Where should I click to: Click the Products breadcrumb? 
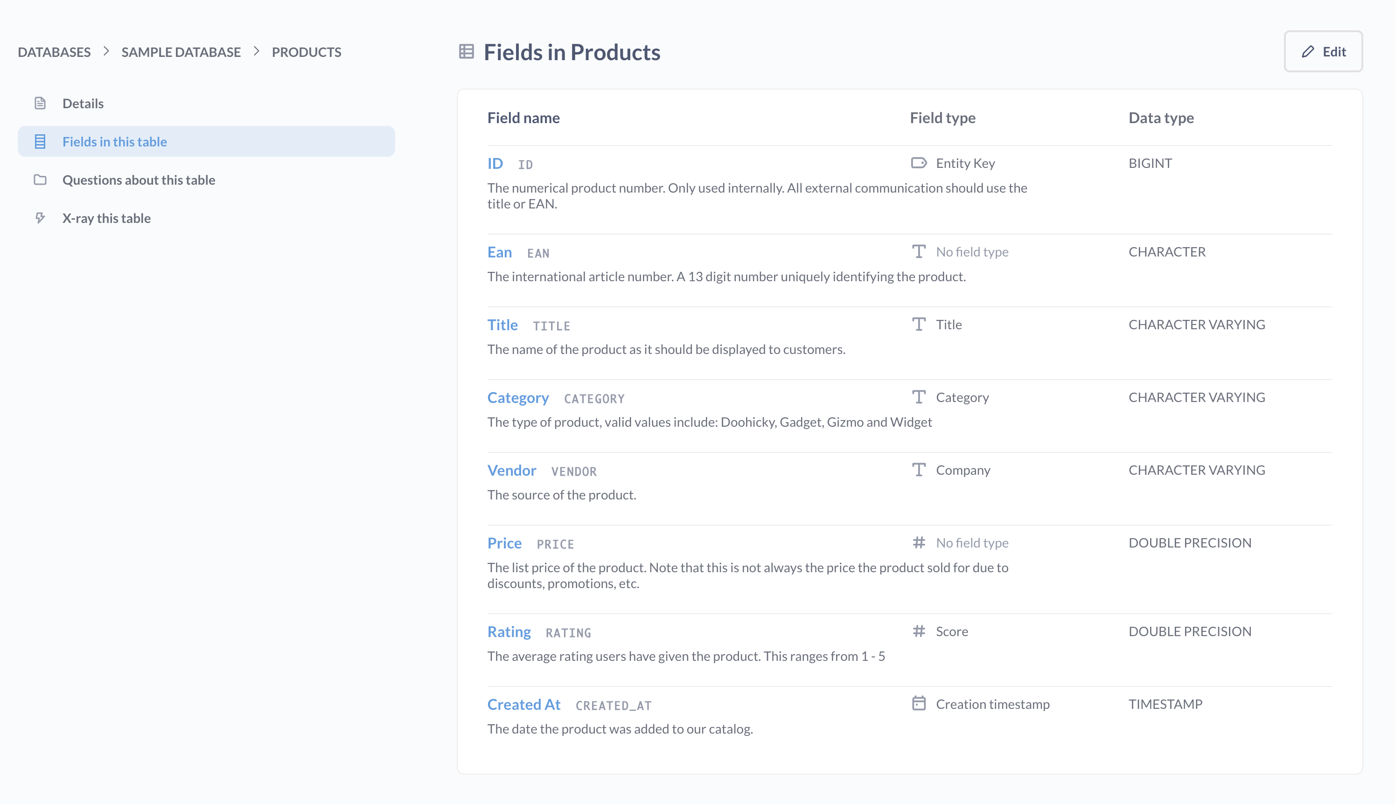306,52
